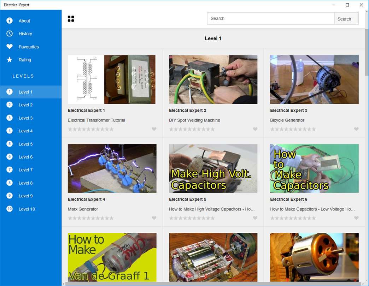369x286 pixels.
Task: Click the Level 10 number badge icon
Action: click(x=10, y=209)
